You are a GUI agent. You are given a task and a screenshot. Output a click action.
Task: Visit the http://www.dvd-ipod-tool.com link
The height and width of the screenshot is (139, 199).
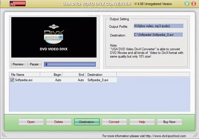point(166,136)
